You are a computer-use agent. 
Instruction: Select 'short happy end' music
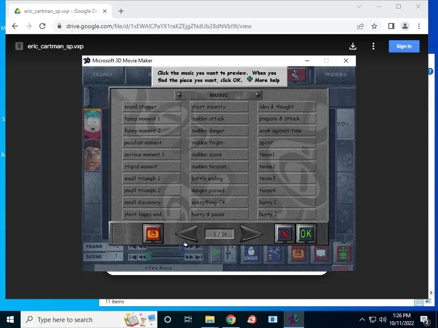pyautogui.click(x=151, y=214)
